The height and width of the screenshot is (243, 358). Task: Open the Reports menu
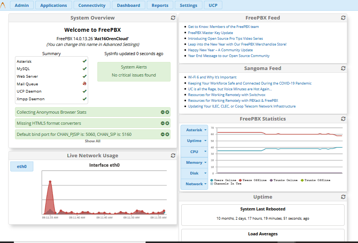pos(160,5)
